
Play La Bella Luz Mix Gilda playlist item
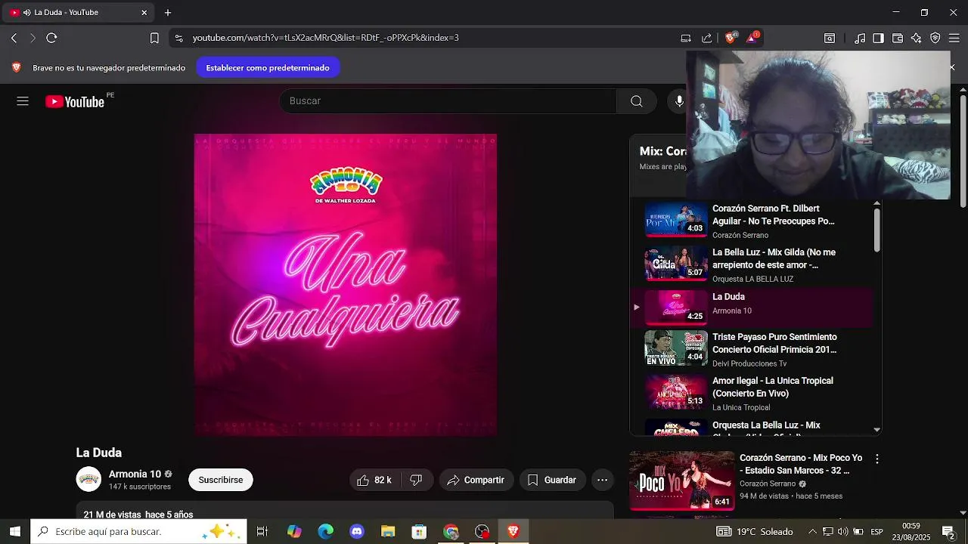[x=752, y=265]
